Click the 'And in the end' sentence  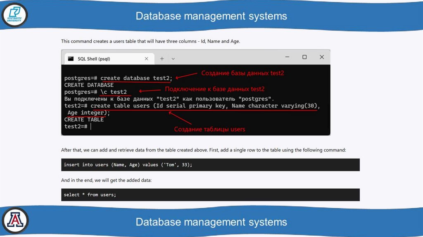click(106, 180)
